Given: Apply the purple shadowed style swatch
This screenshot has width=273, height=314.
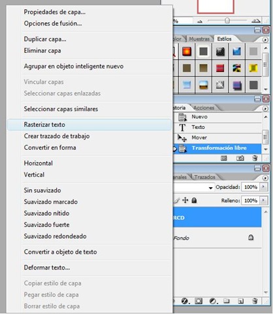Looking at the screenshot, I should (236, 85).
